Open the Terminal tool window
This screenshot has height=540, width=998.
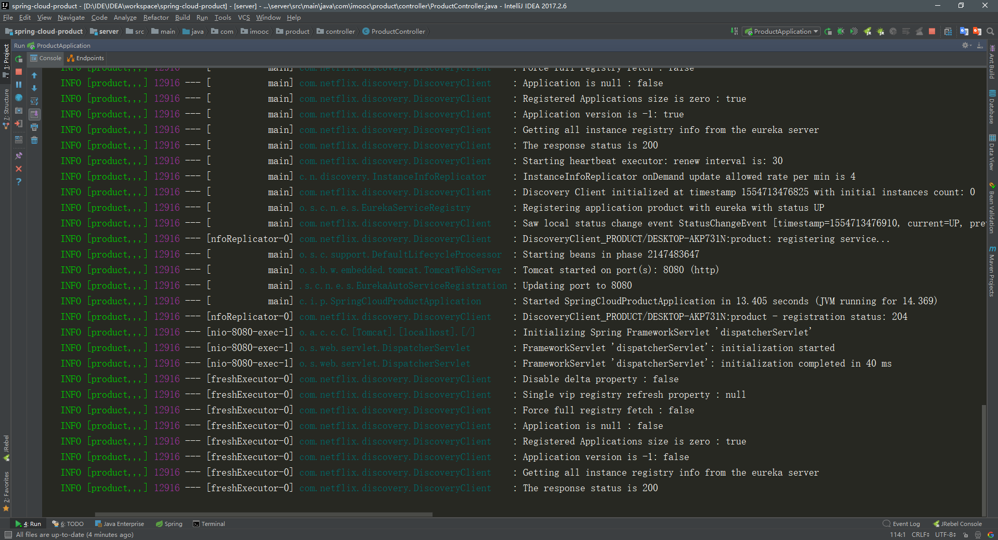[x=209, y=524]
